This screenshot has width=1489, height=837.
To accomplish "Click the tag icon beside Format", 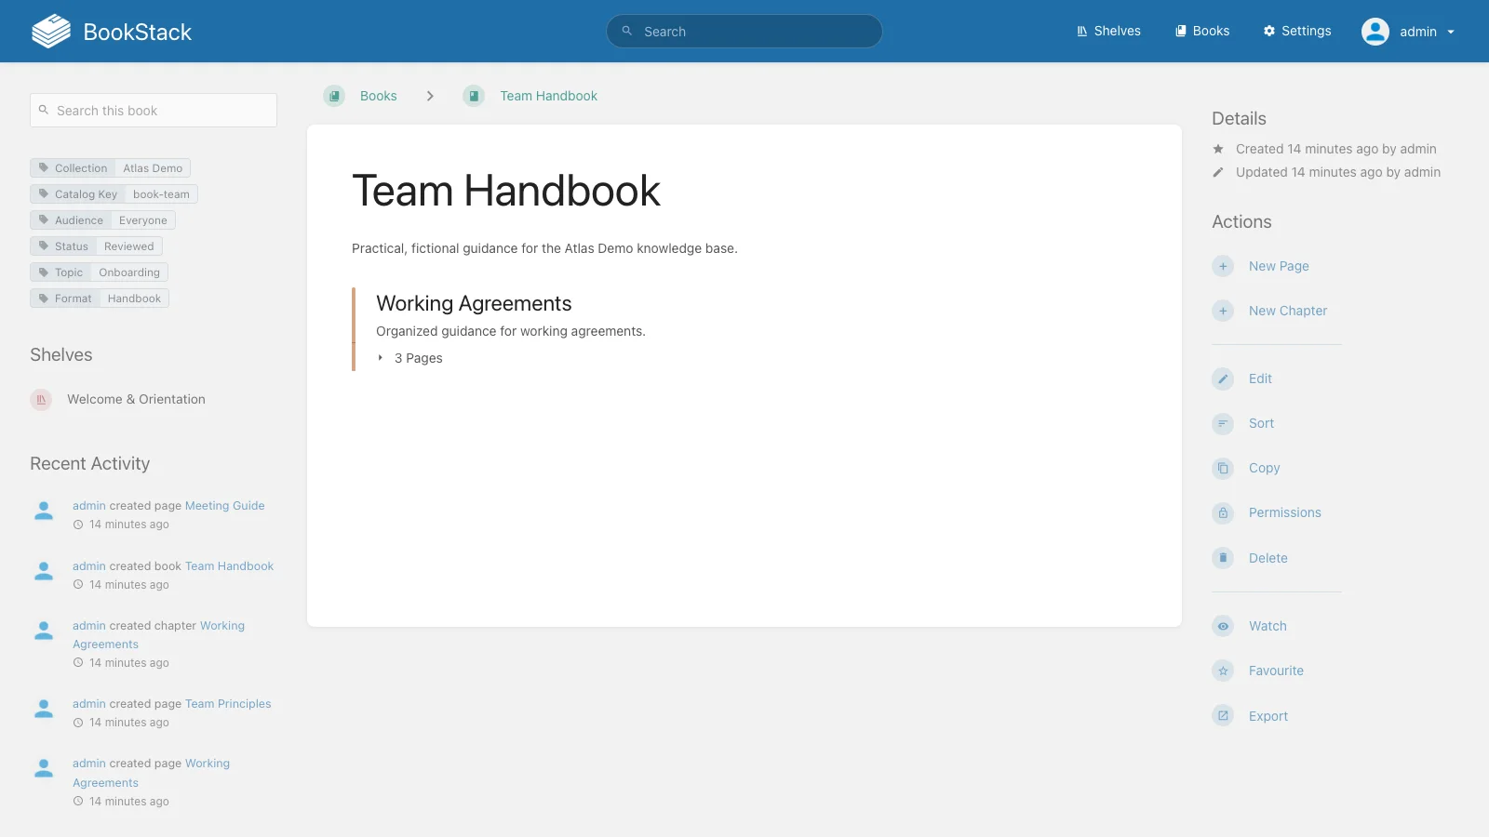I will [x=43, y=298].
